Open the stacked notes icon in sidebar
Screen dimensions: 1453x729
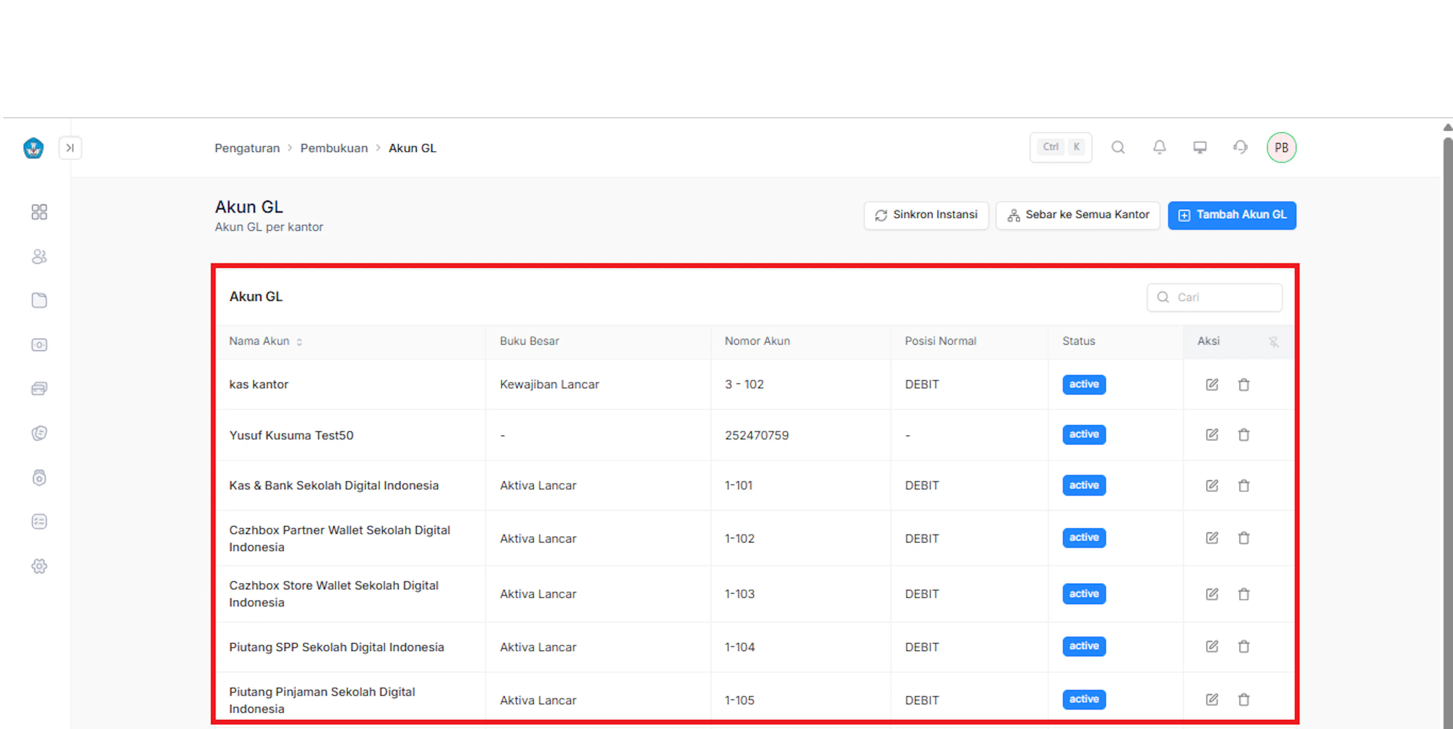pyautogui.click(x=39, y=433)
